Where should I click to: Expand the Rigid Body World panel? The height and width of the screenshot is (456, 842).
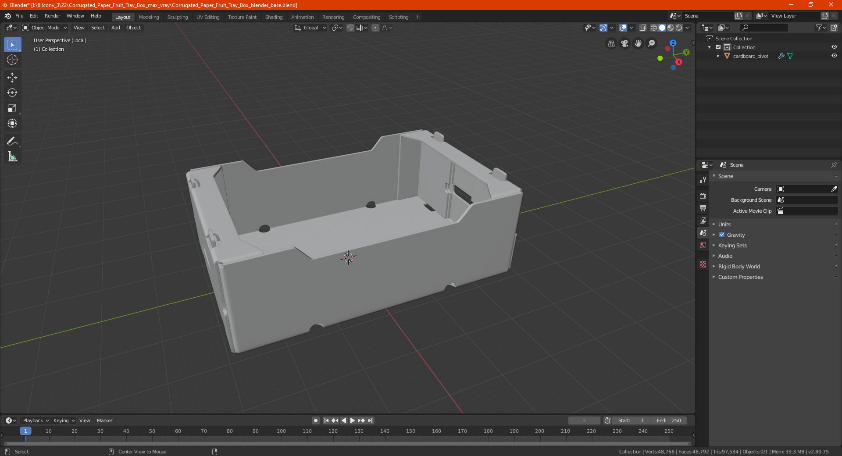[x=739, y=267]
